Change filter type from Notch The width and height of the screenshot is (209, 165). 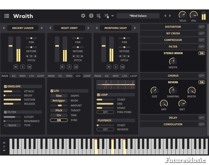click(12, 125)
